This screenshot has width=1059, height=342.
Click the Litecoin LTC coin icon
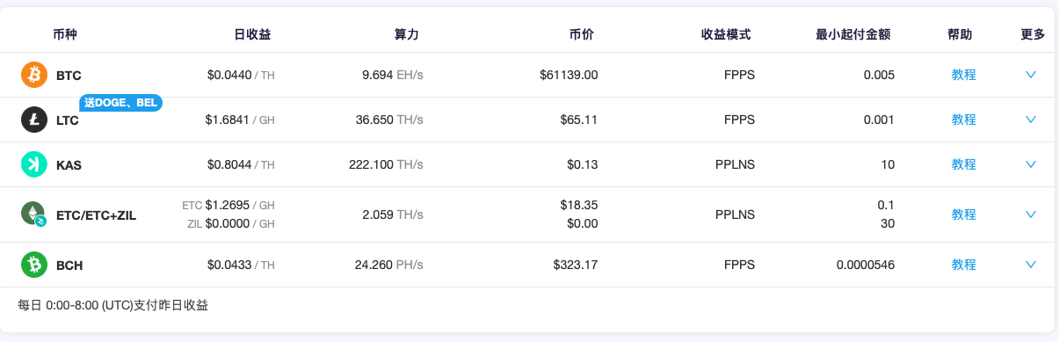[34, 120]
